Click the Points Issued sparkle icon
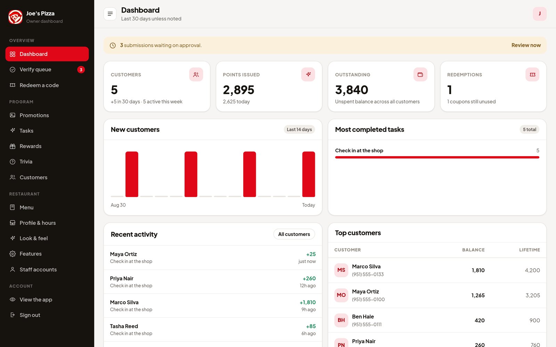 (308, 75)
